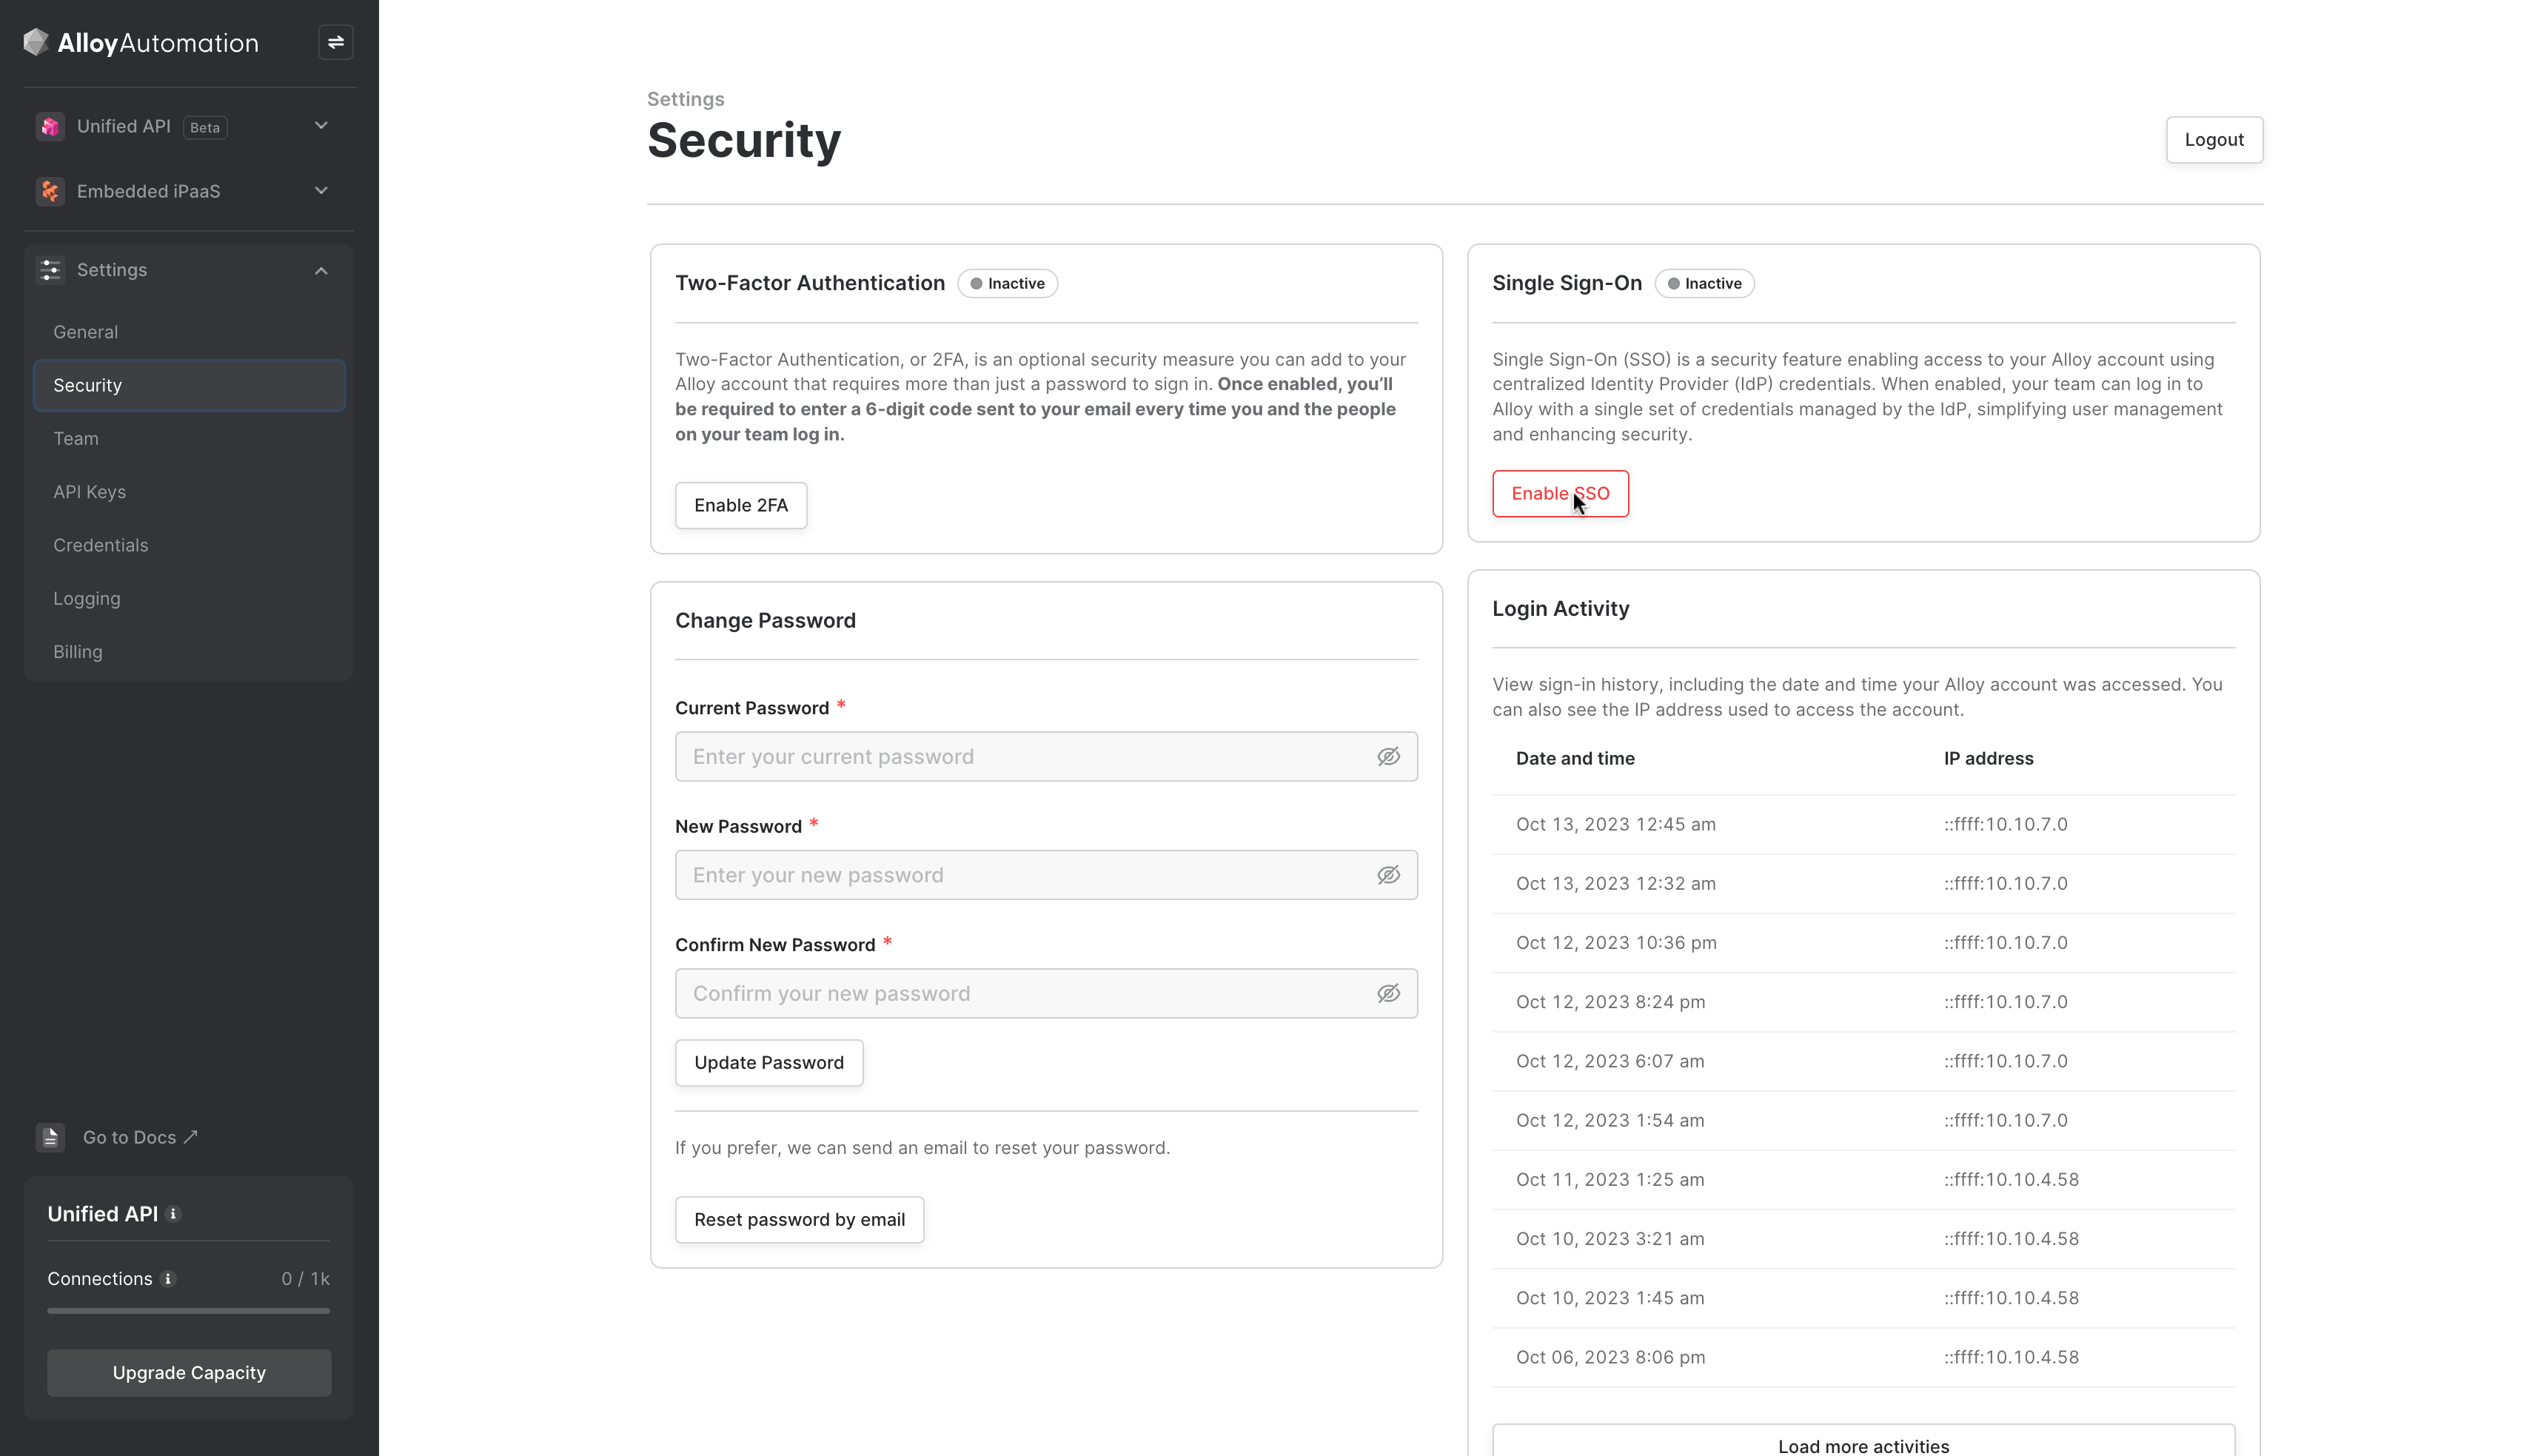Select the Oct 10, 2023 1:45 am entry
This screenshot has height=1456, width=2532.
tap(1863, 1298)
